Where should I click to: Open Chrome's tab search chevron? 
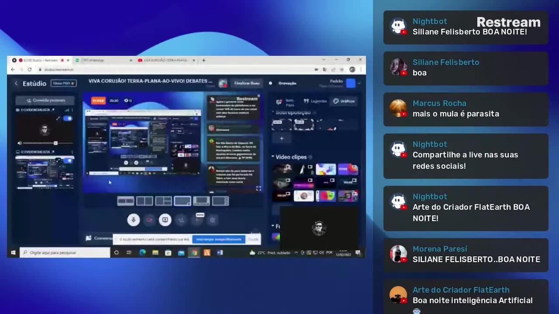(324, 60)
